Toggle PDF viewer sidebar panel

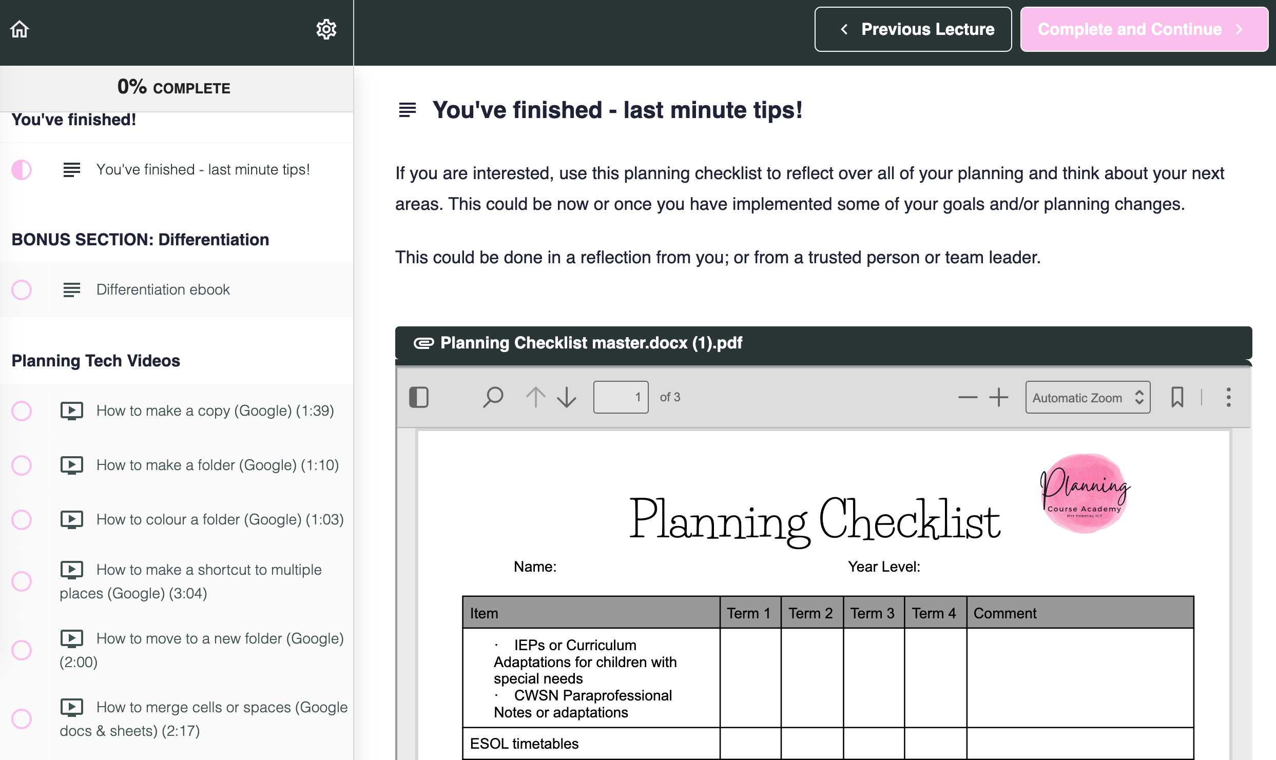click(419, 397)
